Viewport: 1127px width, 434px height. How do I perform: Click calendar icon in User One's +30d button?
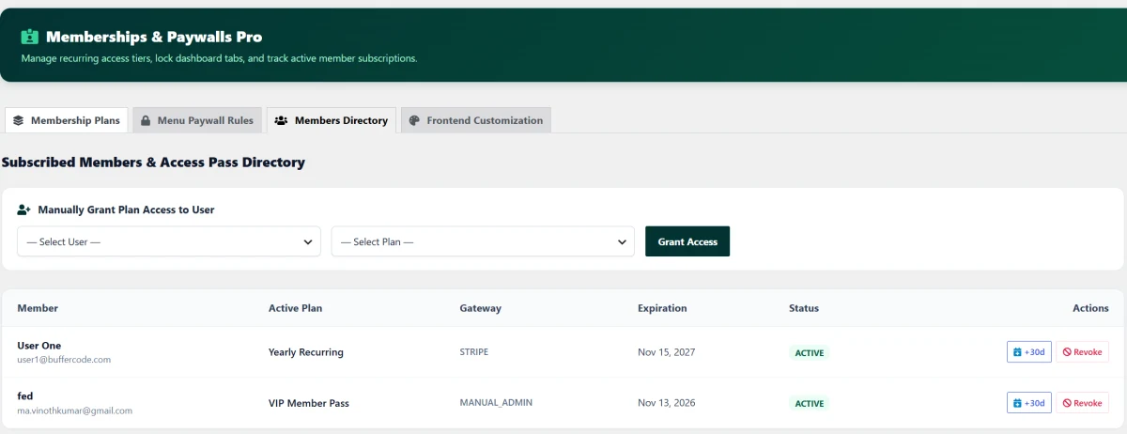(x=1017, y=352)
